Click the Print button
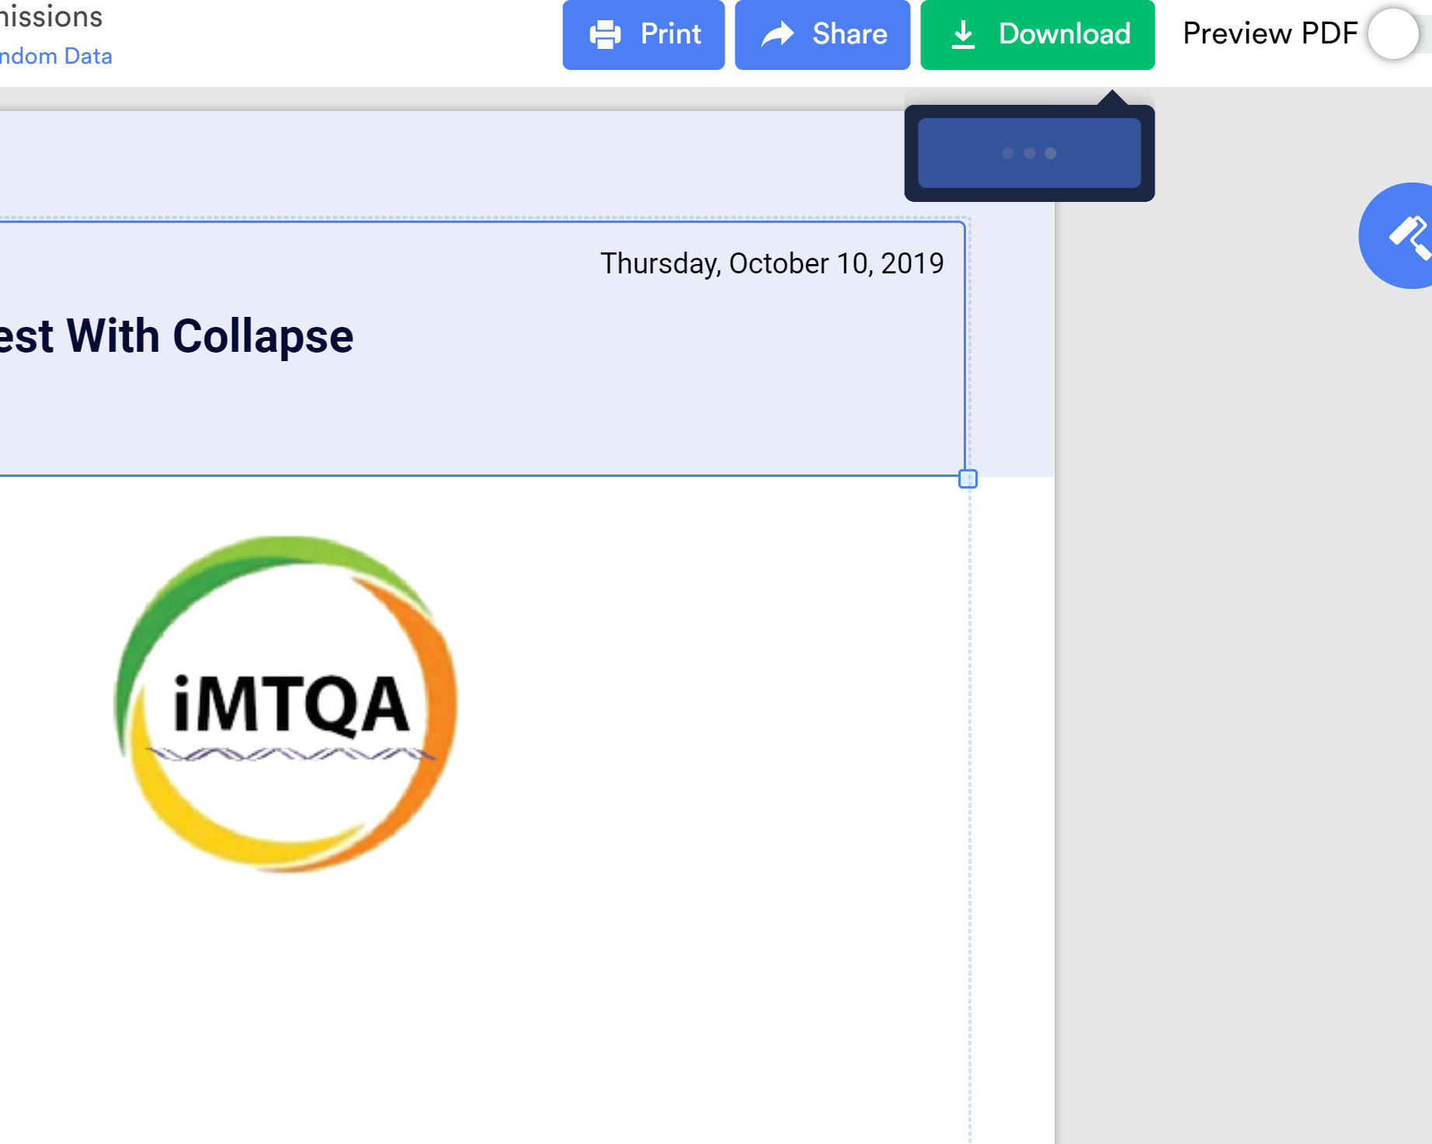1432x1144 pixels. [x=643, y=34]
